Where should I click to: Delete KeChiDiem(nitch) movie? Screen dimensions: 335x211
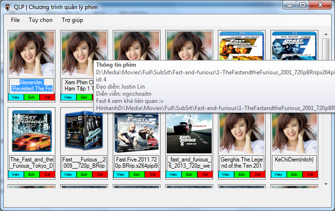pos(310,174)
